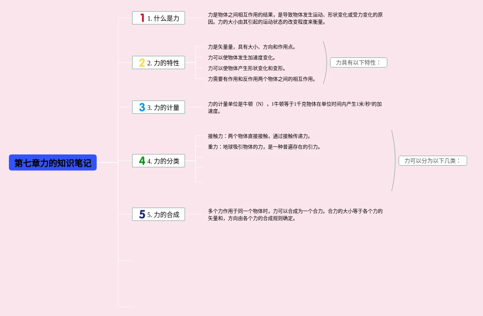
Task: Click the text starting 重力：地球吸引物体的力
Action: 264,147
